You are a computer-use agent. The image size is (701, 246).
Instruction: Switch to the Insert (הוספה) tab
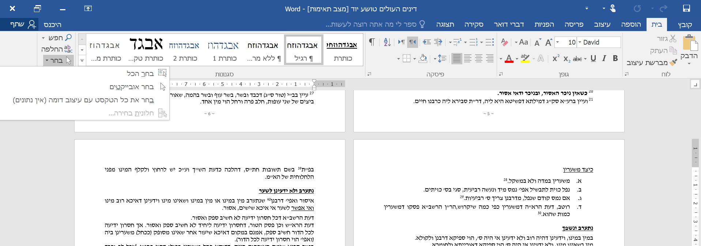(x=631, y=24)
